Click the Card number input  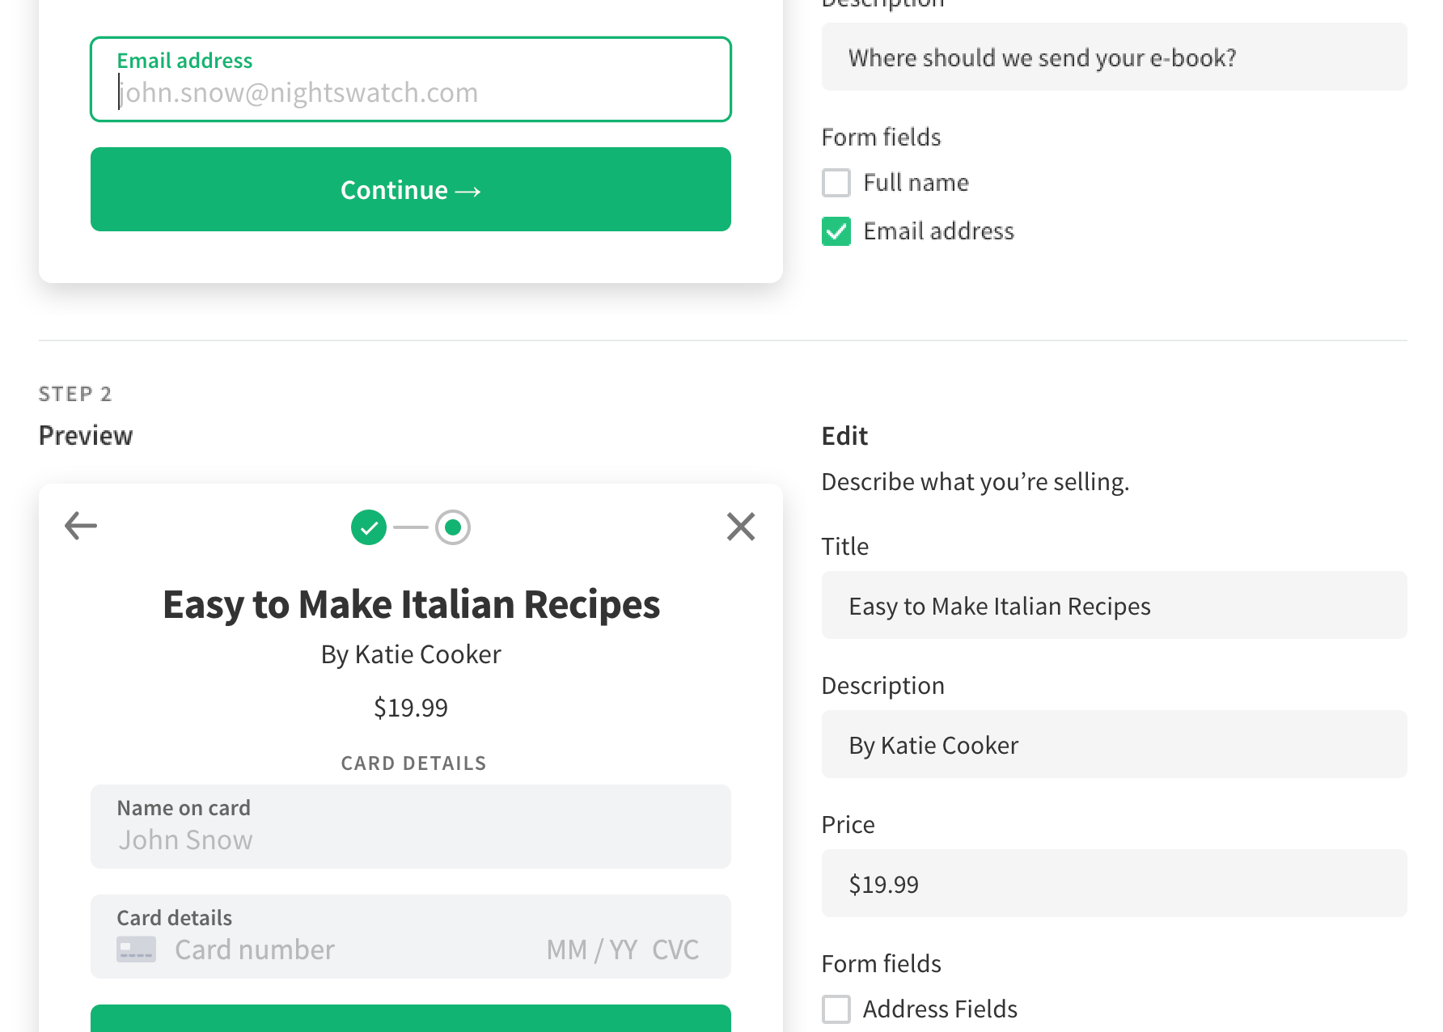click(324, 950)
